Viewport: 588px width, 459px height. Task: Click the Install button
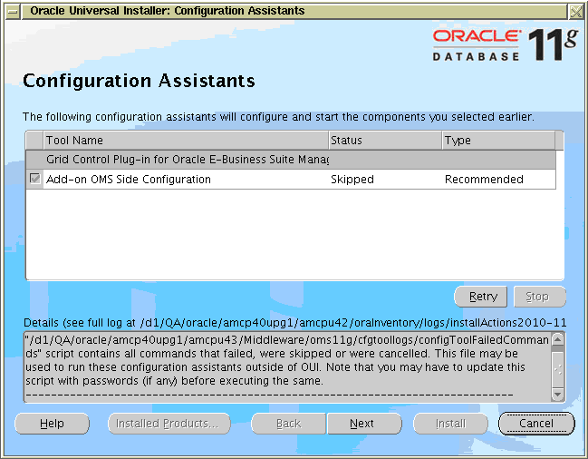coord(450,424)
